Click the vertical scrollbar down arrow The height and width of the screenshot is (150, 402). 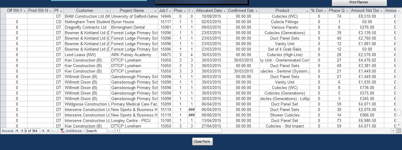[399, 125]
